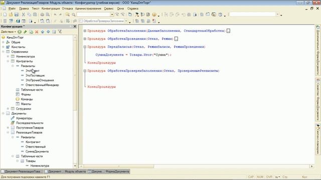This screenshot has width=321, height=180.
Task: Move the item down with blue arrow
Action: click(x=48, y=31)
